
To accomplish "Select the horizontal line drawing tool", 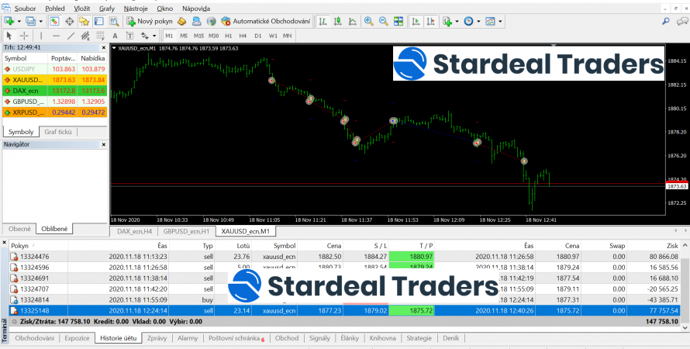I will pyautogui.click(x=56, y=36).
